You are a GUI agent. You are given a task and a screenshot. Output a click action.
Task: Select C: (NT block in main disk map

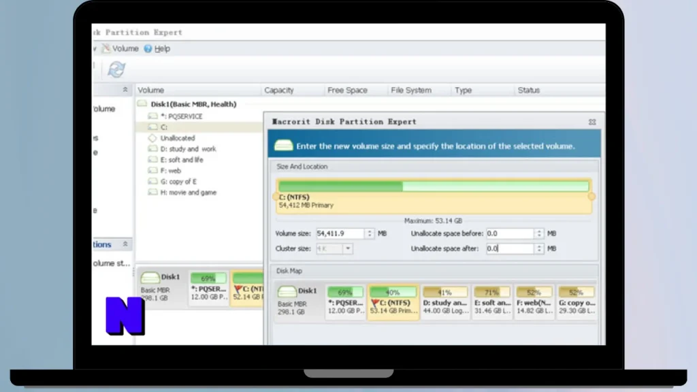click(x=247, y=288)
